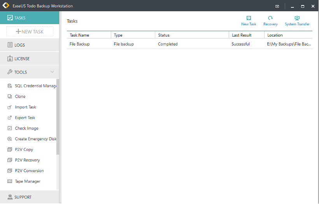Open the License section

click(x=22, y=59)
